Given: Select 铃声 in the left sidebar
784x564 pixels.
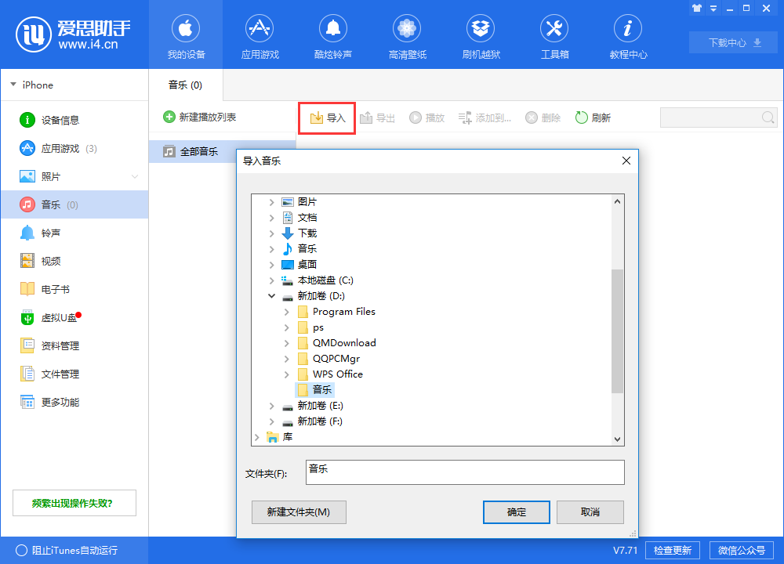Looking at the screenshot, I should pos(50,233).
